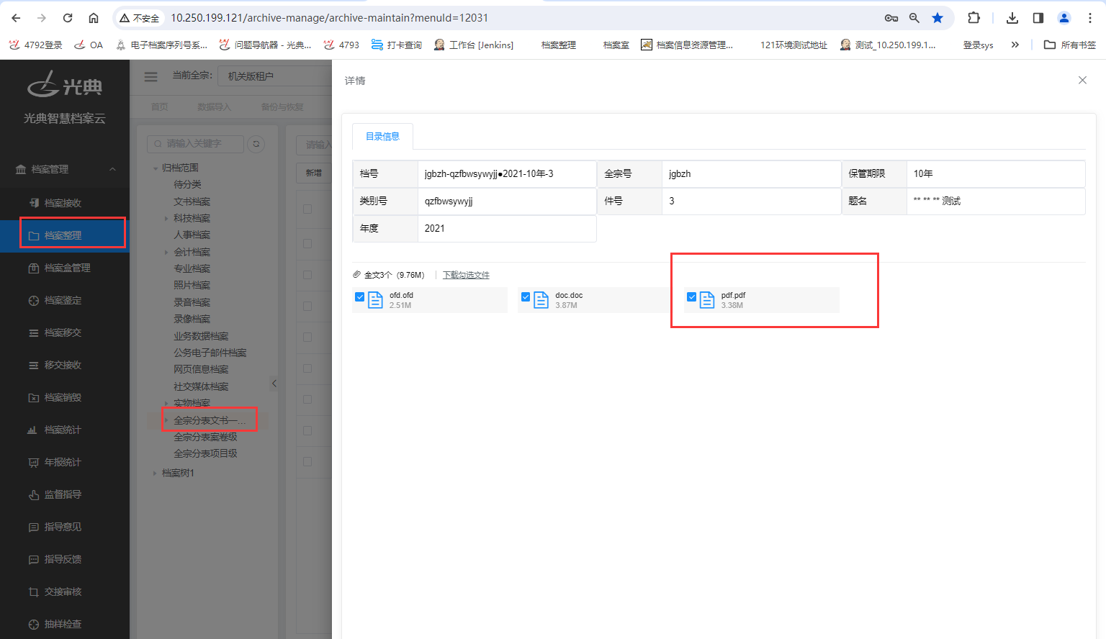Viewport: 1106px width, 639px height.
Task: Reload the page with the refresh icon
Action: tap(68, 18)
